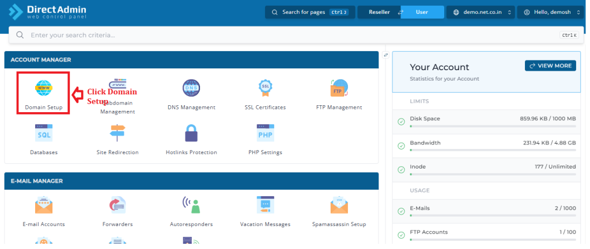This screenshot has width=590, height=249.
Task: Open FTP Management icon
Action: pyautogui.click(x=339, y=88)
